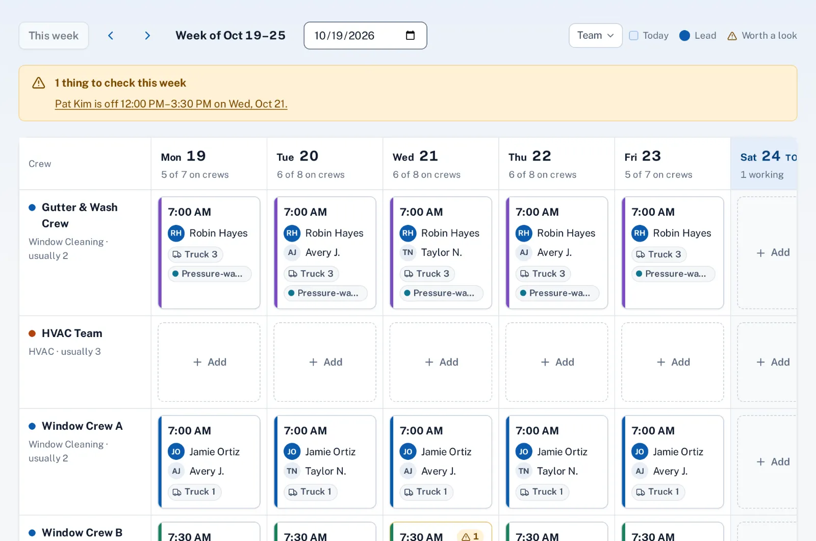Open Pat Kim is off time-off link
The height and width of the screenshot is (541, 816).
coord(171,104)
